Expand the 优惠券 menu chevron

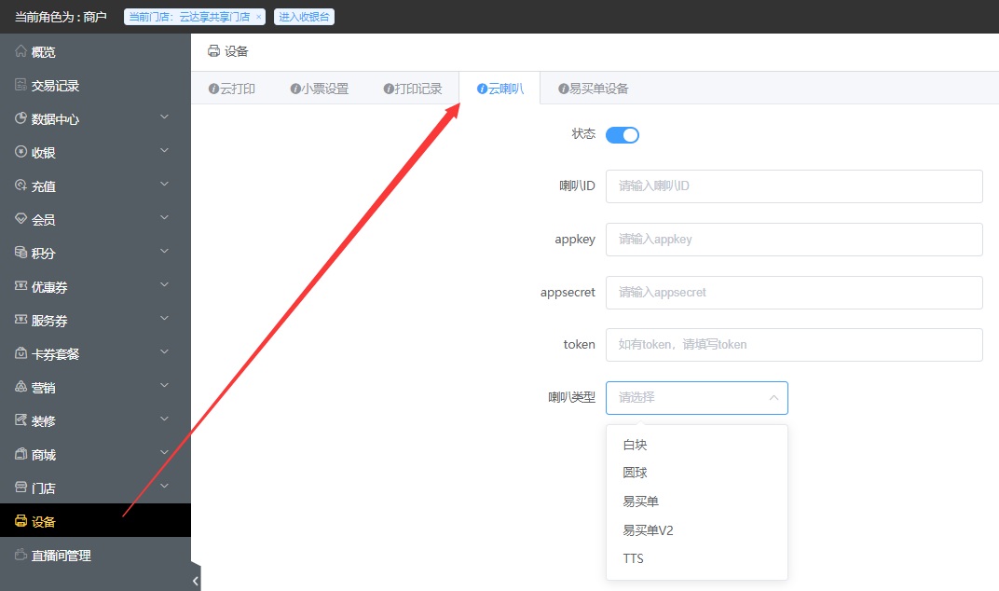point(164,284)
